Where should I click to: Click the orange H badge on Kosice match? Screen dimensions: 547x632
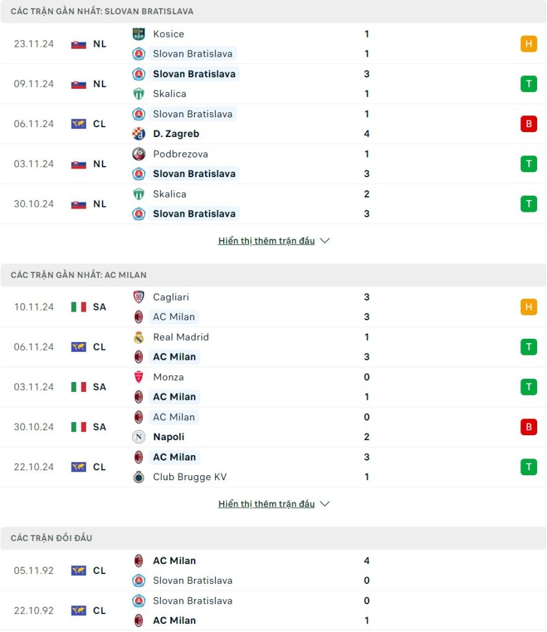[528, 44]
